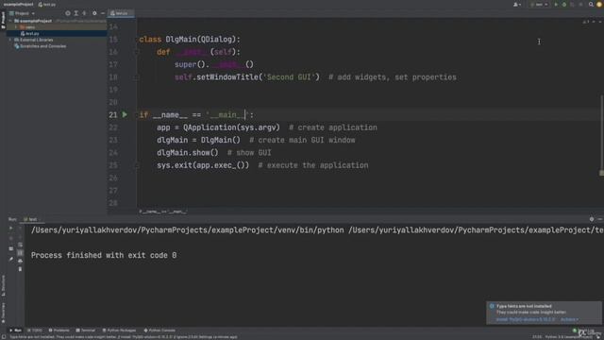This screenshot has height=340, width=604.
Task: Open Run panel settings gear
Action: pos(592,219)
